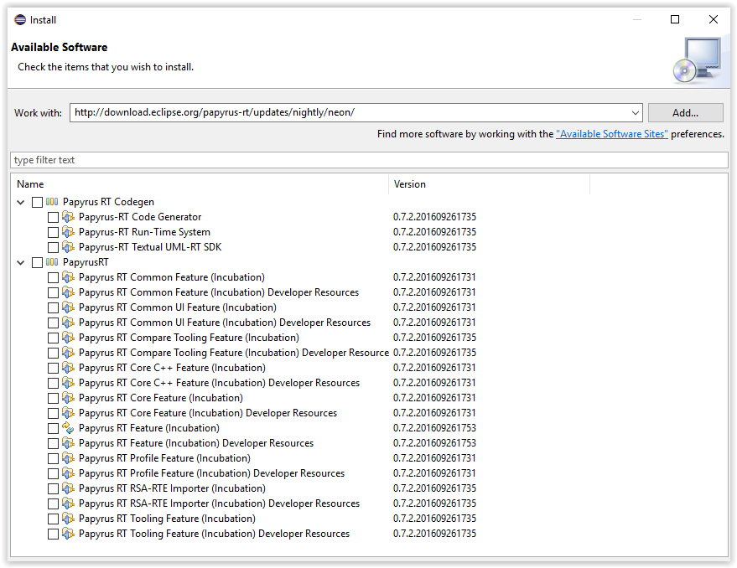
Task: Click the Papyrus RT Core Feature (Incubation) icon
Action: [x=69, y=398]
